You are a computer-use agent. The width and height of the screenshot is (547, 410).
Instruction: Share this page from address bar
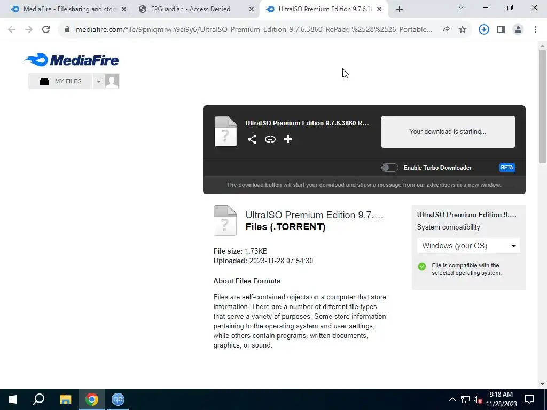[446, 30]
